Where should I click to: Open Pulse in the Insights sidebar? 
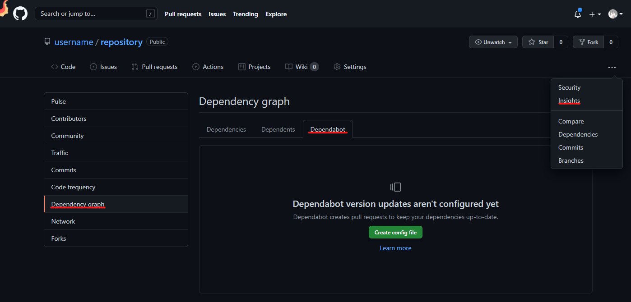116,101
